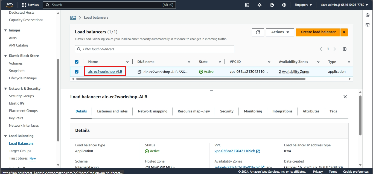373x174 pixels.
Task: Open table preferences gear icon
Action: pos(345,49)
